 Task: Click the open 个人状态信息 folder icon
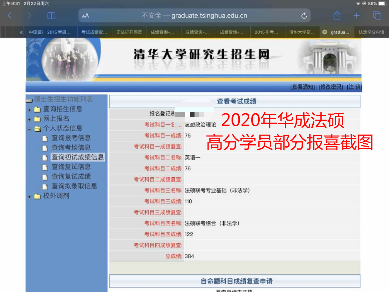[38, 129]
